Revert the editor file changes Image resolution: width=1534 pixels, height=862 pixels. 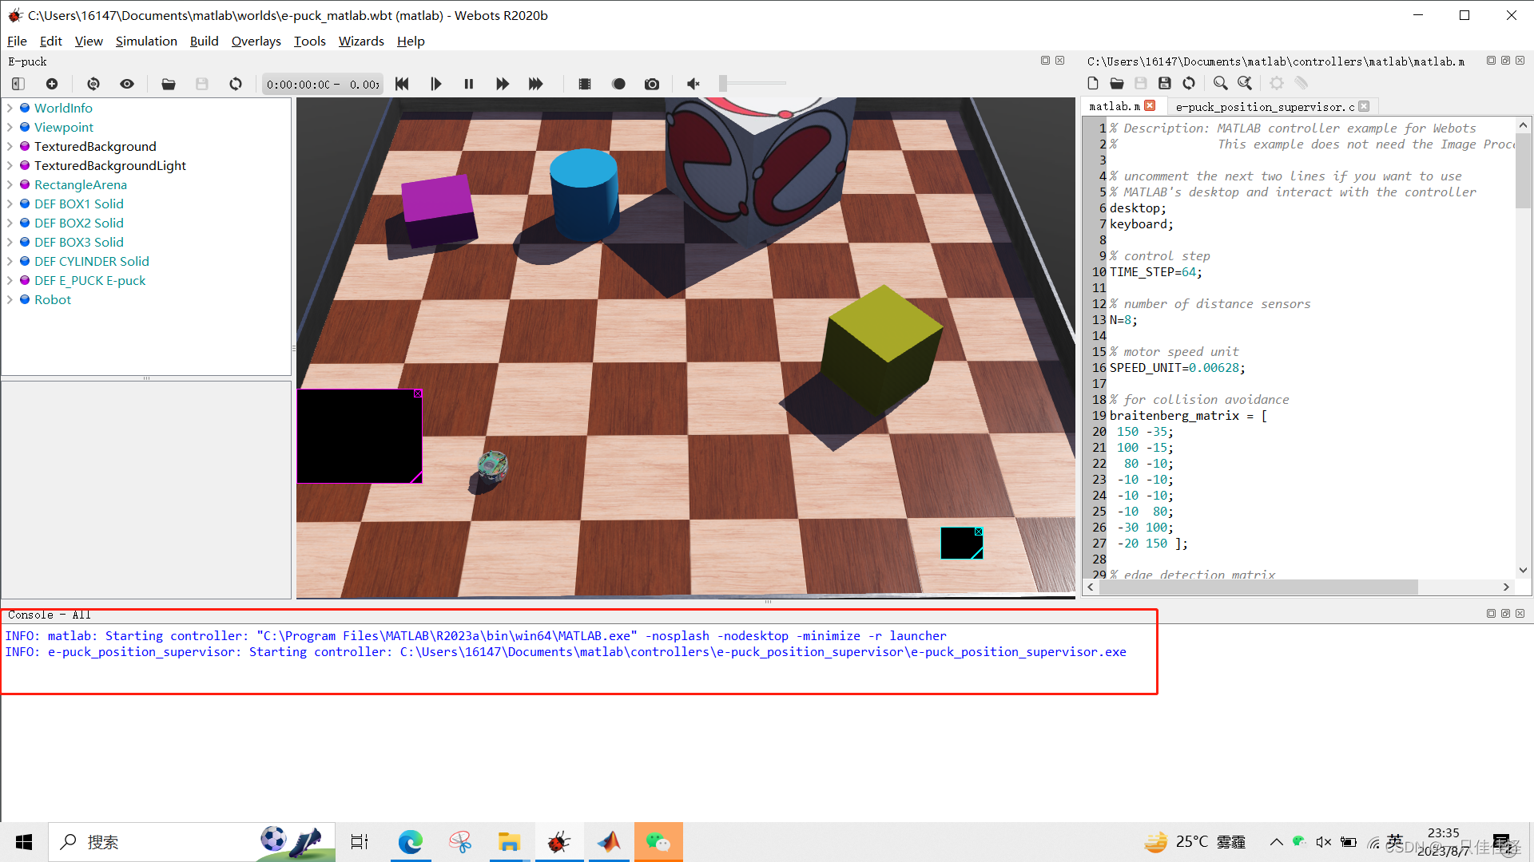click(1189, 83)
